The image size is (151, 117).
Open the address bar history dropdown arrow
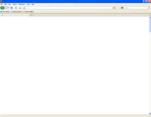[119, 8]
